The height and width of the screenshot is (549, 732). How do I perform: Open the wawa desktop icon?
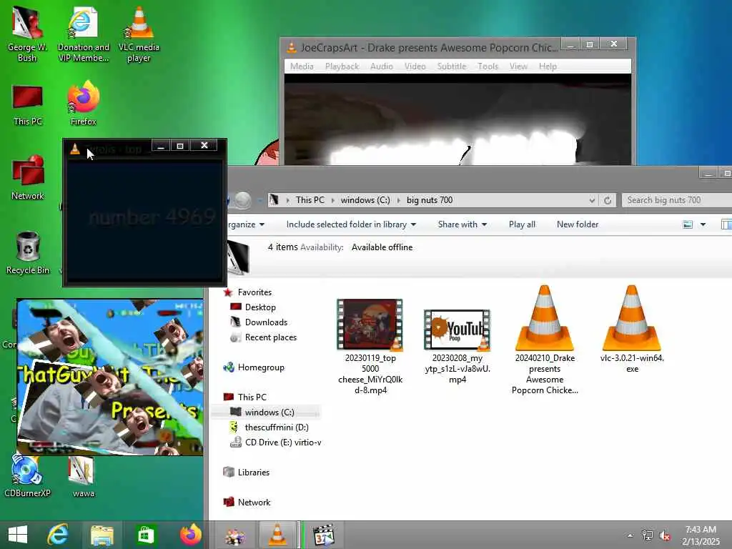click(83, 477)
